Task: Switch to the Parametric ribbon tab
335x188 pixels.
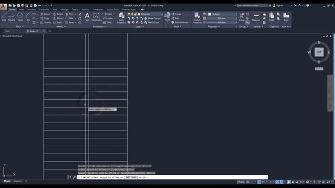Action: [x=44, y=9]
